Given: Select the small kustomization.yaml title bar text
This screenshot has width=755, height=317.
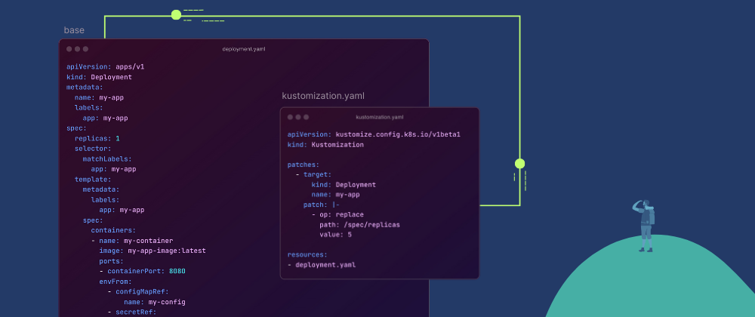Looking at the screenshot, I should pyautogui.click(x=379, y=117).
